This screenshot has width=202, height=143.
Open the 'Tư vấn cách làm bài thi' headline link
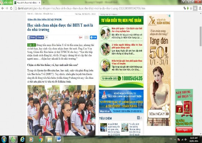[x=135, y=129]
